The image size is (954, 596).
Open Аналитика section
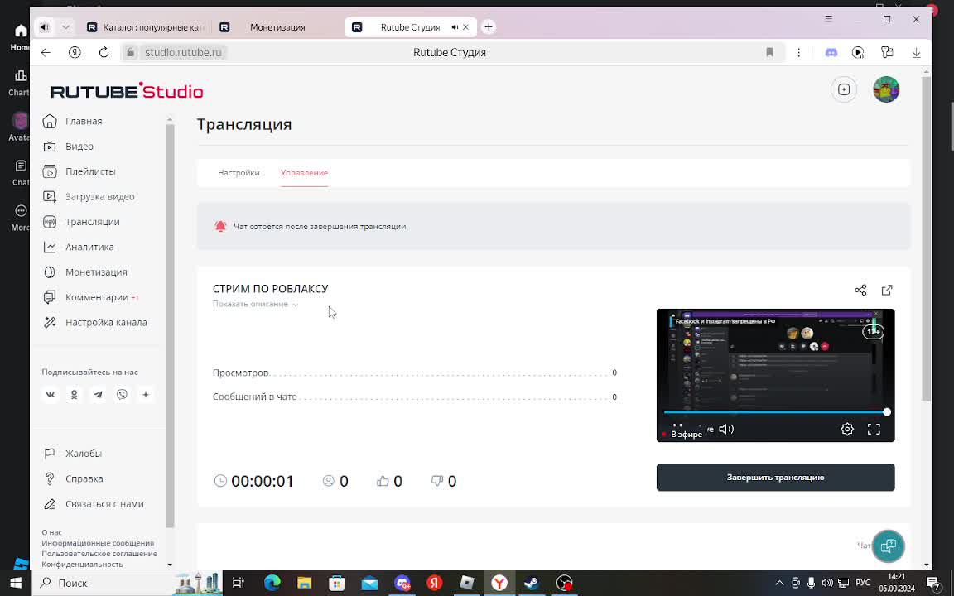click(89, 247)
